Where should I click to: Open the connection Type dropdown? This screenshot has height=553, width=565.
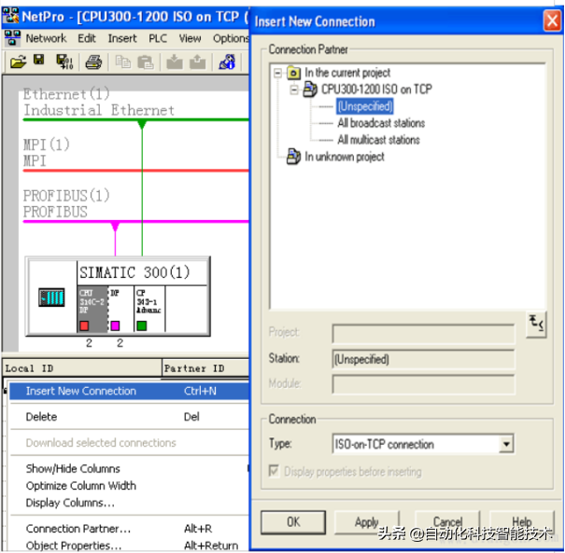[505, 445]
